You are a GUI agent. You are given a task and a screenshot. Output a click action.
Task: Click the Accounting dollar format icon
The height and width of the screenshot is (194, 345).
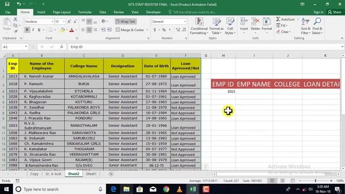155,30
